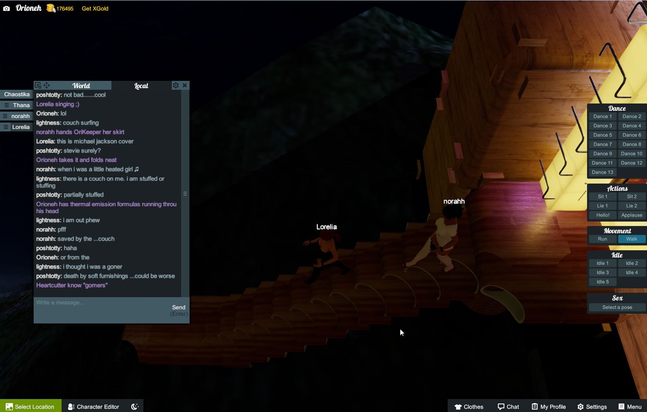Click the xgold balance 176495
This screenshot has width=647, height=412.
click(x=65, y=8)
